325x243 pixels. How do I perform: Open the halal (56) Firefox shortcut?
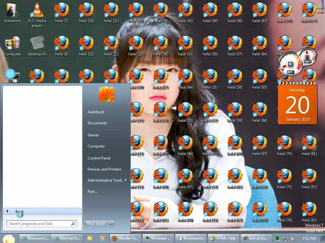click(x=235, y=13)
